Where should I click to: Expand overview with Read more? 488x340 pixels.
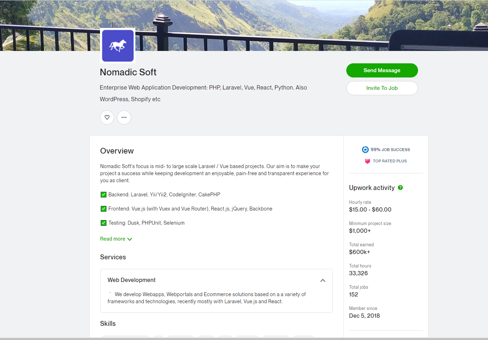(116, 239)
